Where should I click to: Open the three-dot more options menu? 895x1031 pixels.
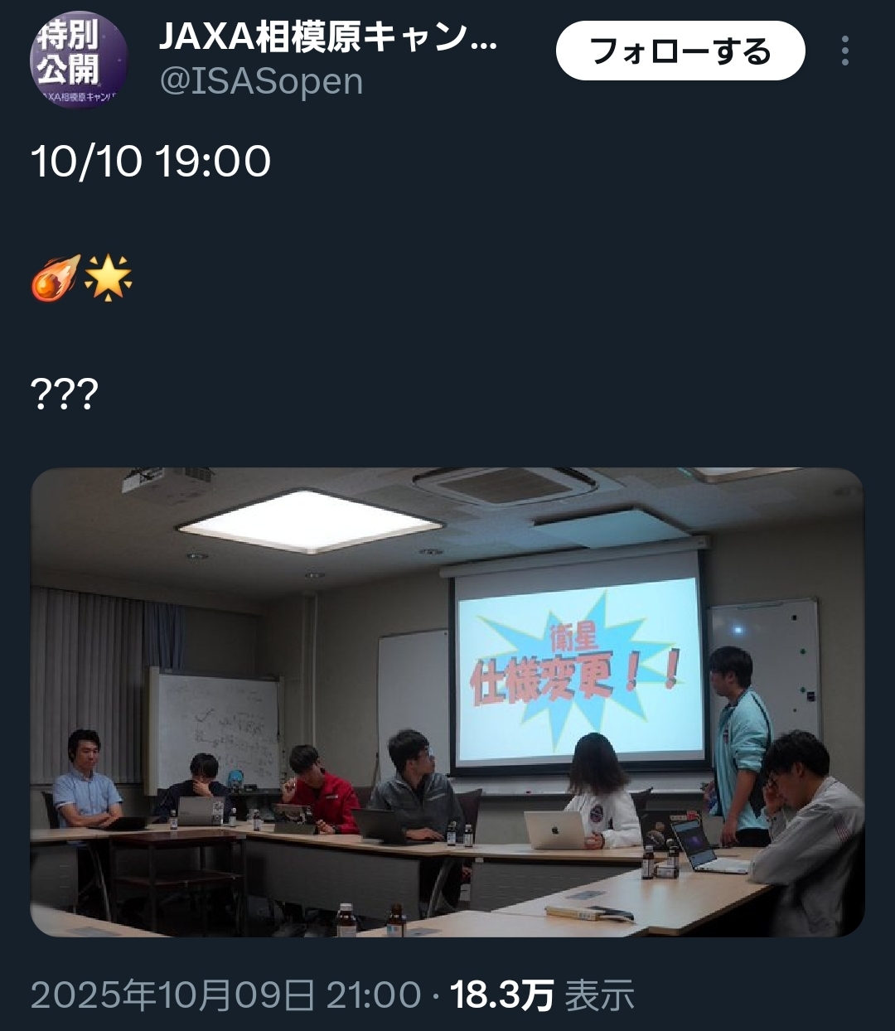(844, 51)
